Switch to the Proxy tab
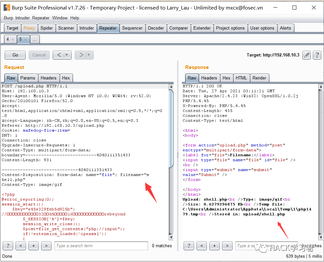This screenshot has width=324, height=262. pyautogui.click(x=29, y=28)
